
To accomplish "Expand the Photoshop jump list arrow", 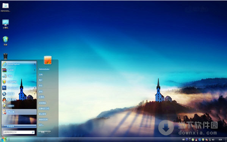I will click(x=35, y=88).
